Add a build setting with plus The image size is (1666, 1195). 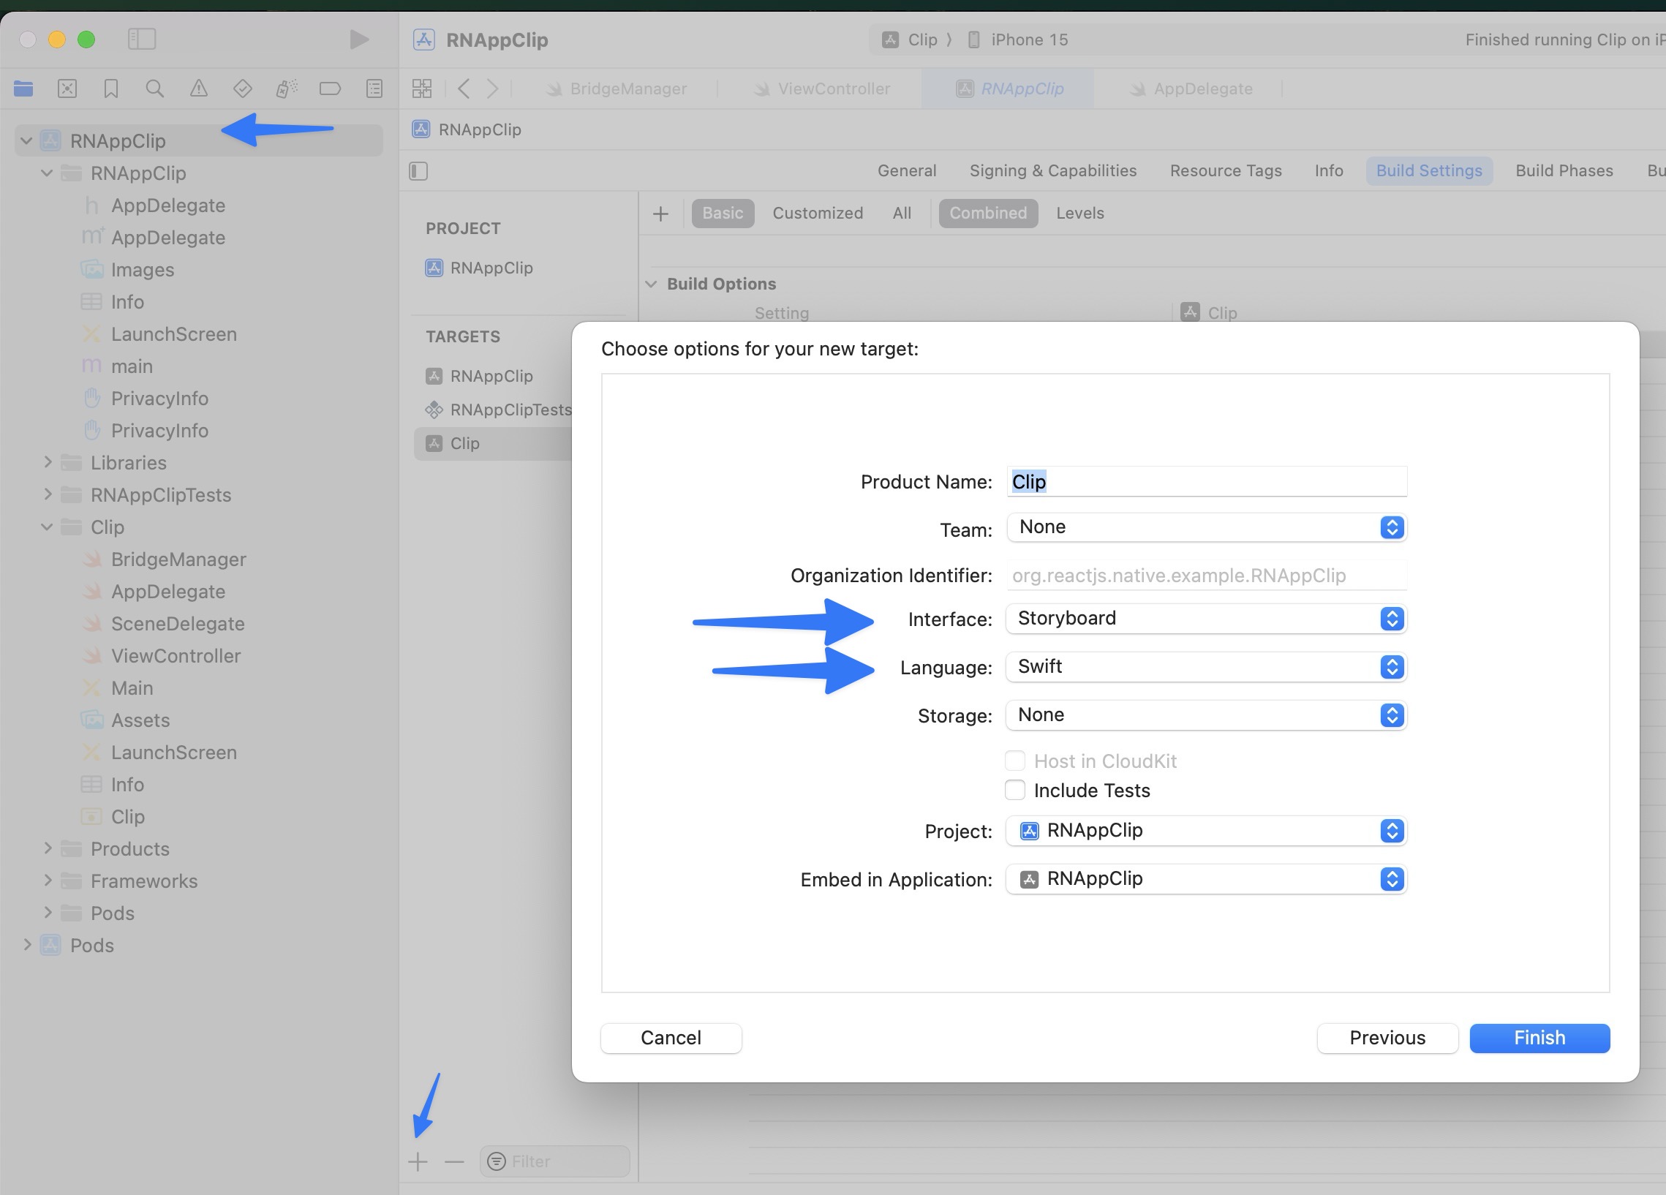660,214
